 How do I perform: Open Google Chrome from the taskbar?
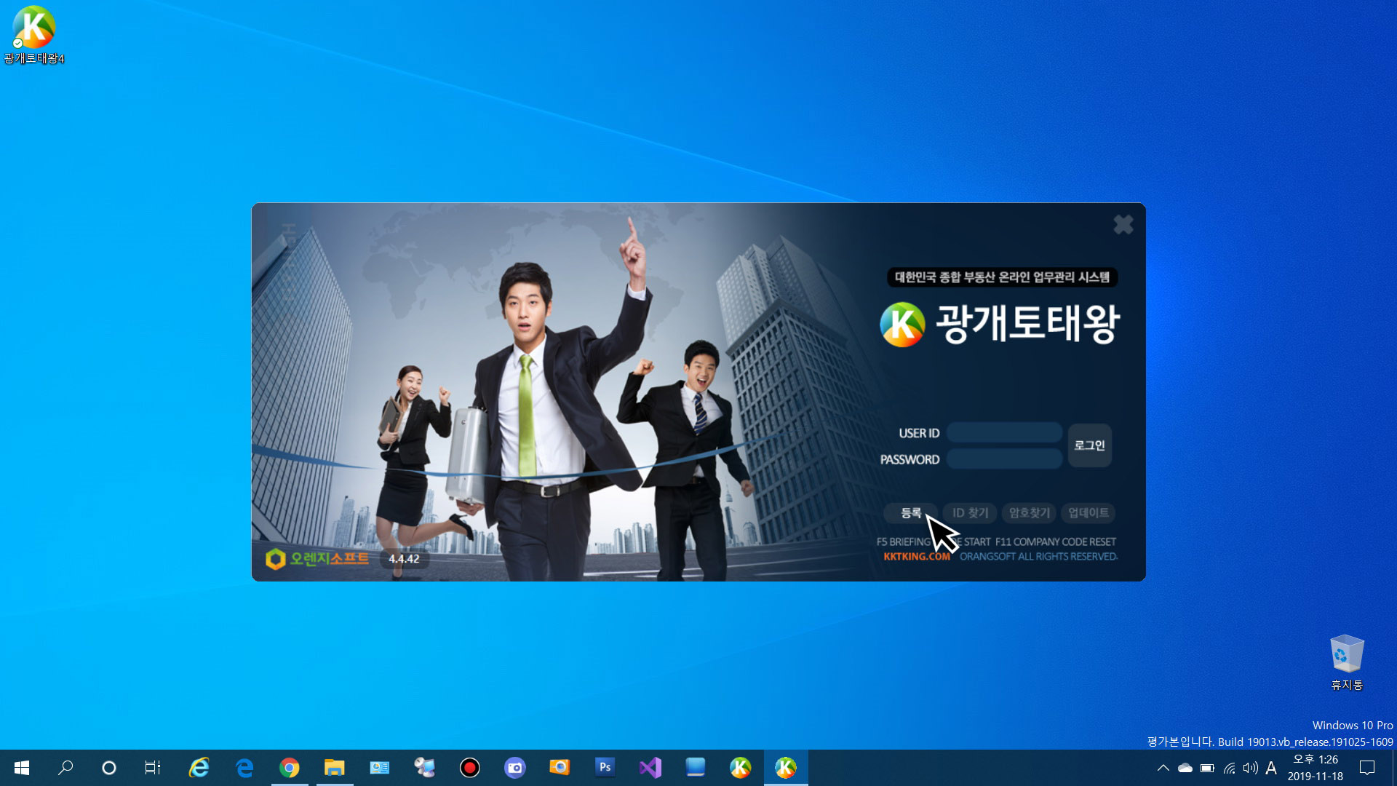[290, 768]
